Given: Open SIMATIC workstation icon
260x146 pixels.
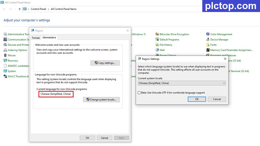Looking at the screenshot, I should [5, 66].
